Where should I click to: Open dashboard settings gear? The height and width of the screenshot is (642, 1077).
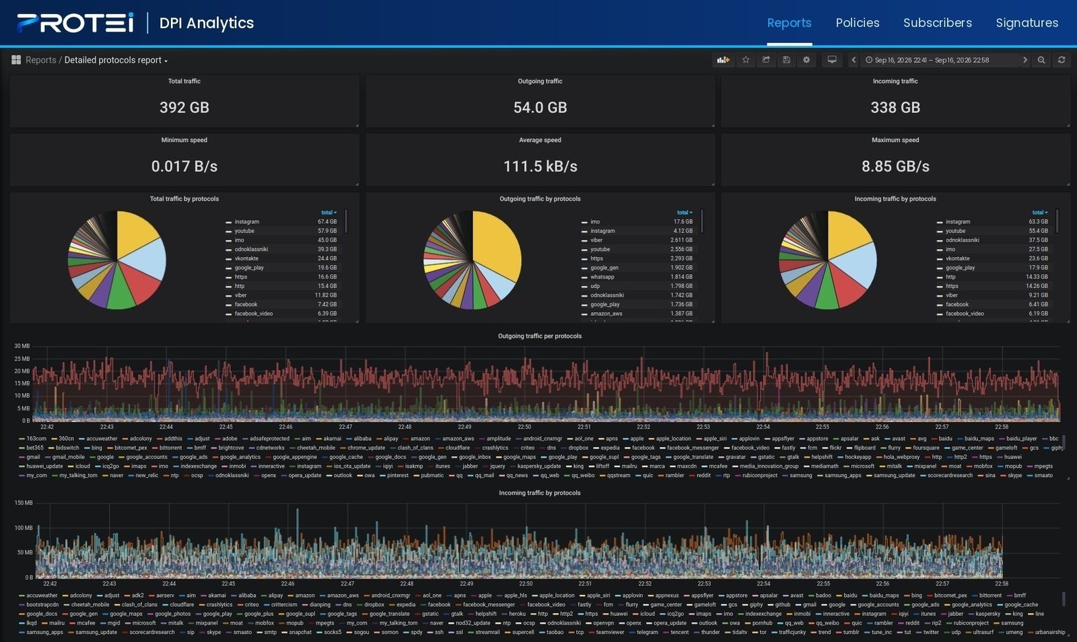tap(806, 60)
